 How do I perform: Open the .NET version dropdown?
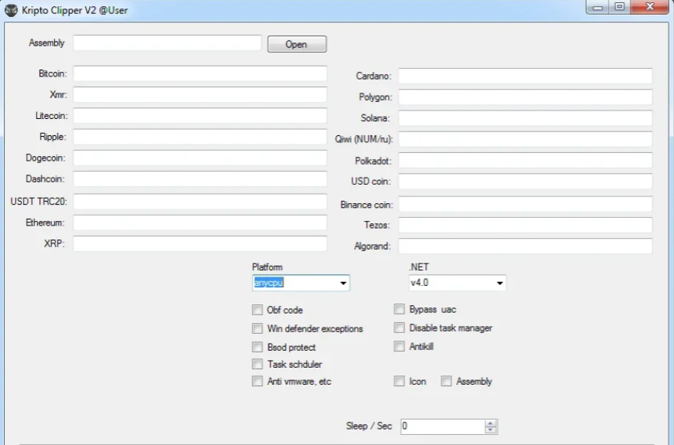[499, 284]
